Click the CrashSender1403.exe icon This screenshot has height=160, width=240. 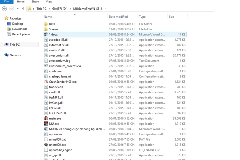pos(46,82)
